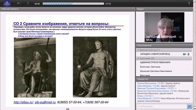
Task: Click the Видео panel header
Action: 164,9
